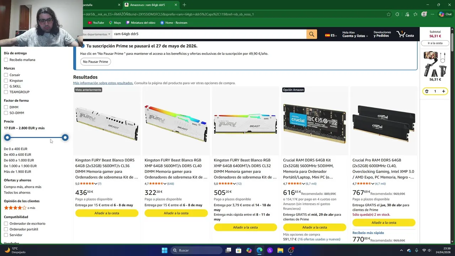455x256 pixels.
Task: Check the SO-DIMM form factor filter
Action: click(x=6, y=113)
